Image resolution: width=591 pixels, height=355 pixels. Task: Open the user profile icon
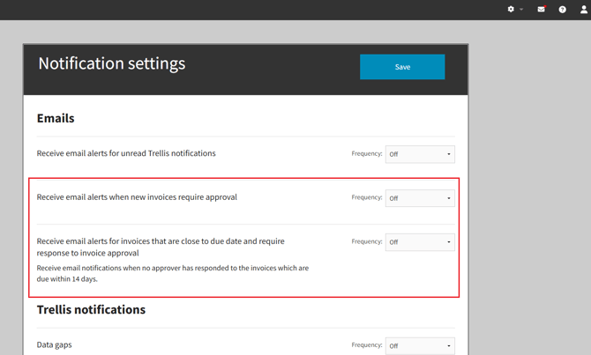click(x=583, y=10)
